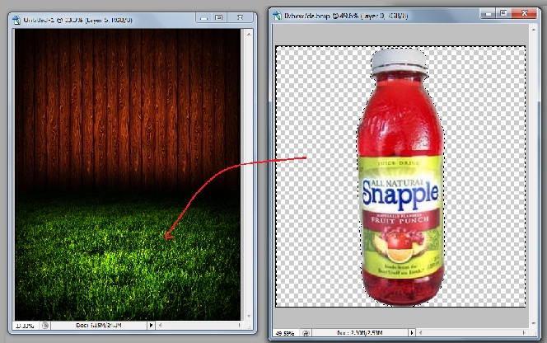Click the vertical scroll down arrow in the Untitled-1 window
Viewport: 547px width, 343px height.
click(x=249, y=316)
